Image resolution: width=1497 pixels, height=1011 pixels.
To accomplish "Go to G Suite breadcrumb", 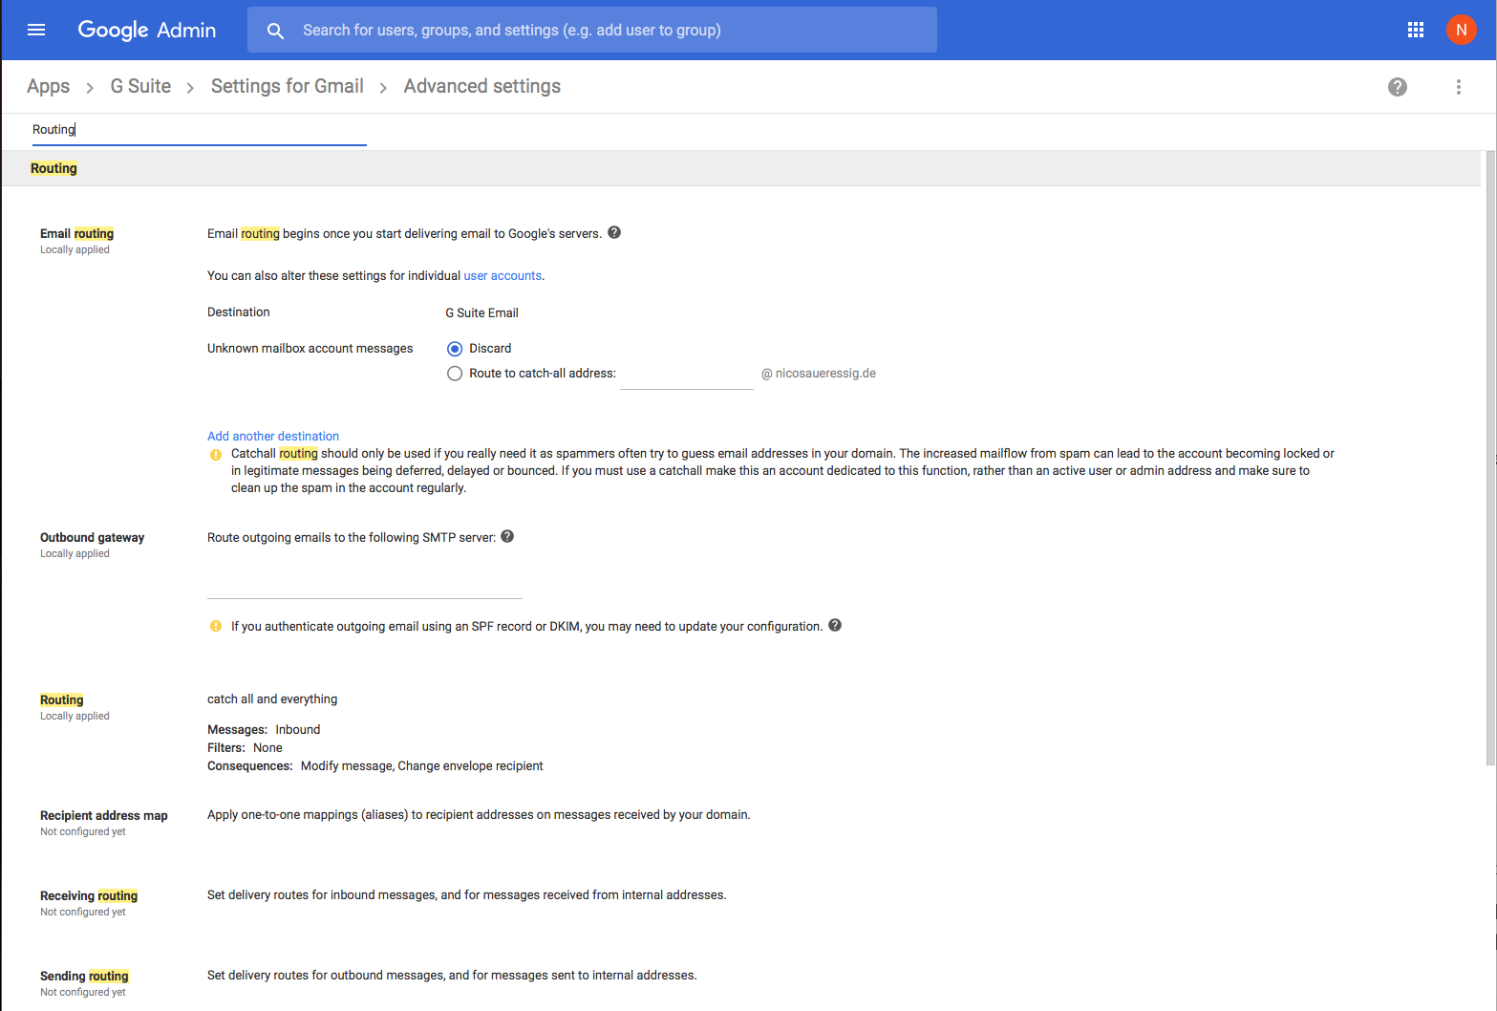I will pos(140,86).
